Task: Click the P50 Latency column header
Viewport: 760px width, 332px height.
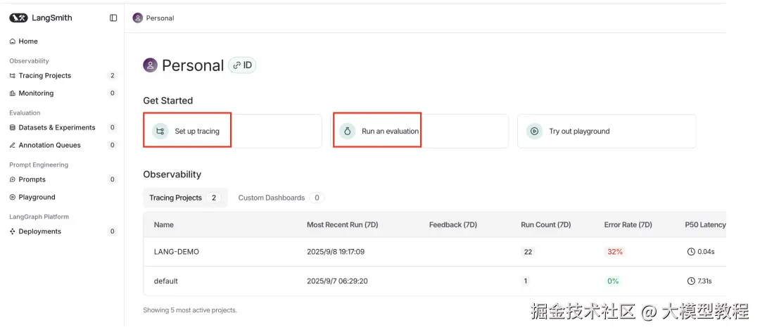Action: click(x=705, y=225)
